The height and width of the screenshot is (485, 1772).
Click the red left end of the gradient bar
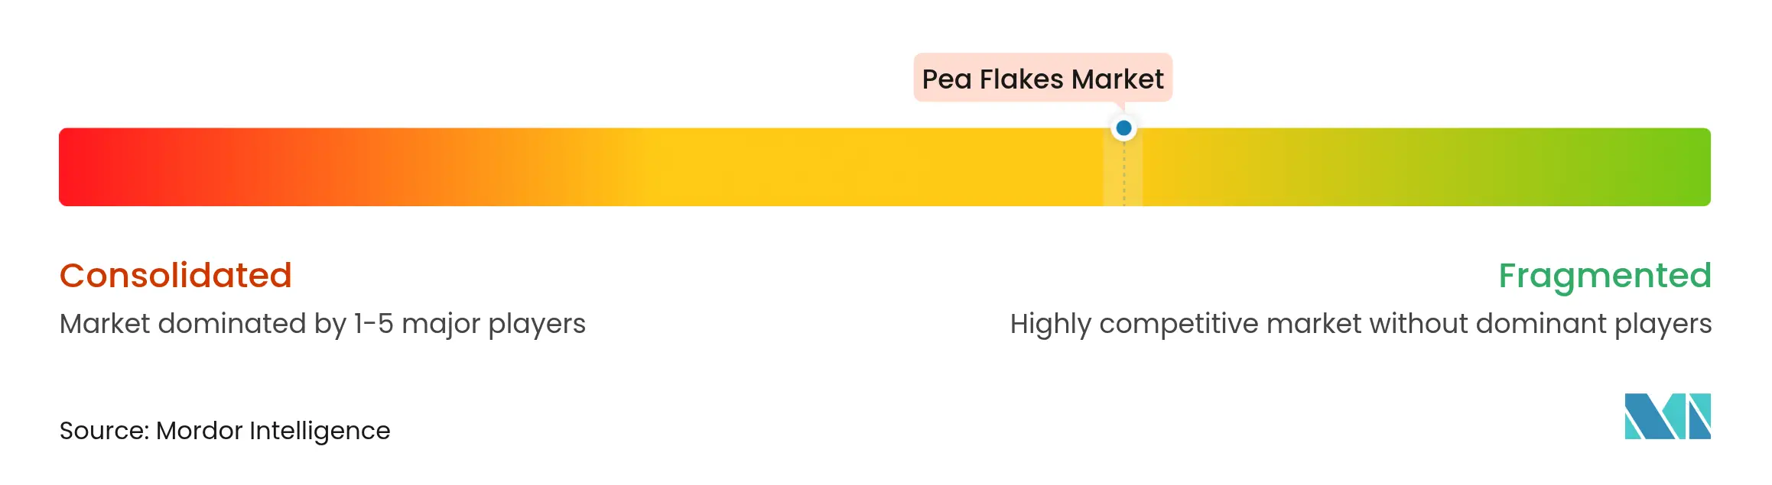[x=84, y=167]
